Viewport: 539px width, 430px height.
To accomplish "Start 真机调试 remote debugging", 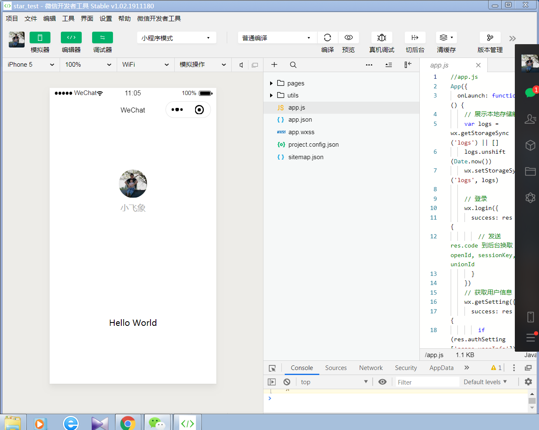I will tap(382, 37).
